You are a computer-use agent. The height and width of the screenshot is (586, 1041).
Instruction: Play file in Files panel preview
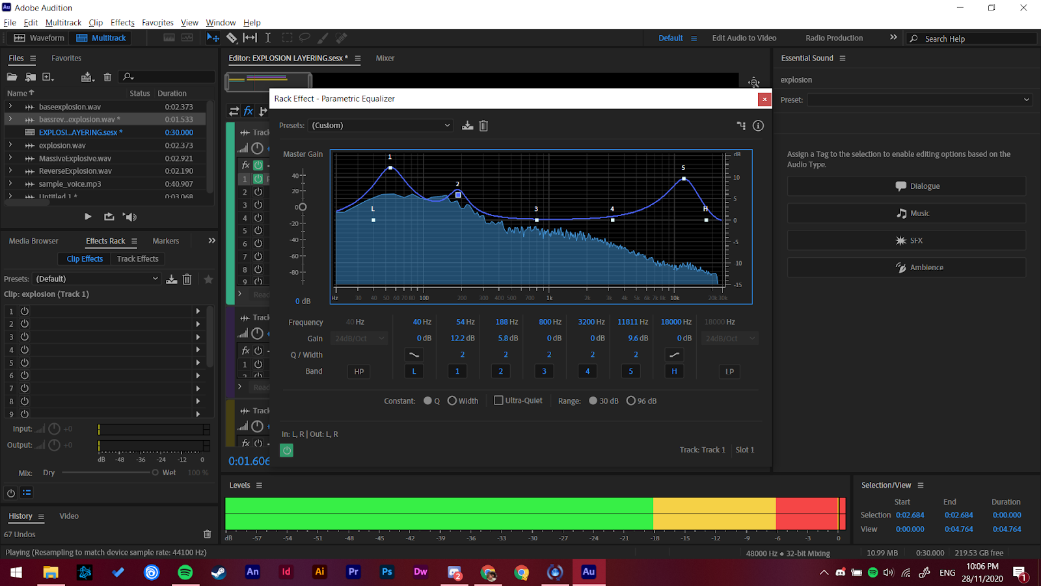point(88,217)
